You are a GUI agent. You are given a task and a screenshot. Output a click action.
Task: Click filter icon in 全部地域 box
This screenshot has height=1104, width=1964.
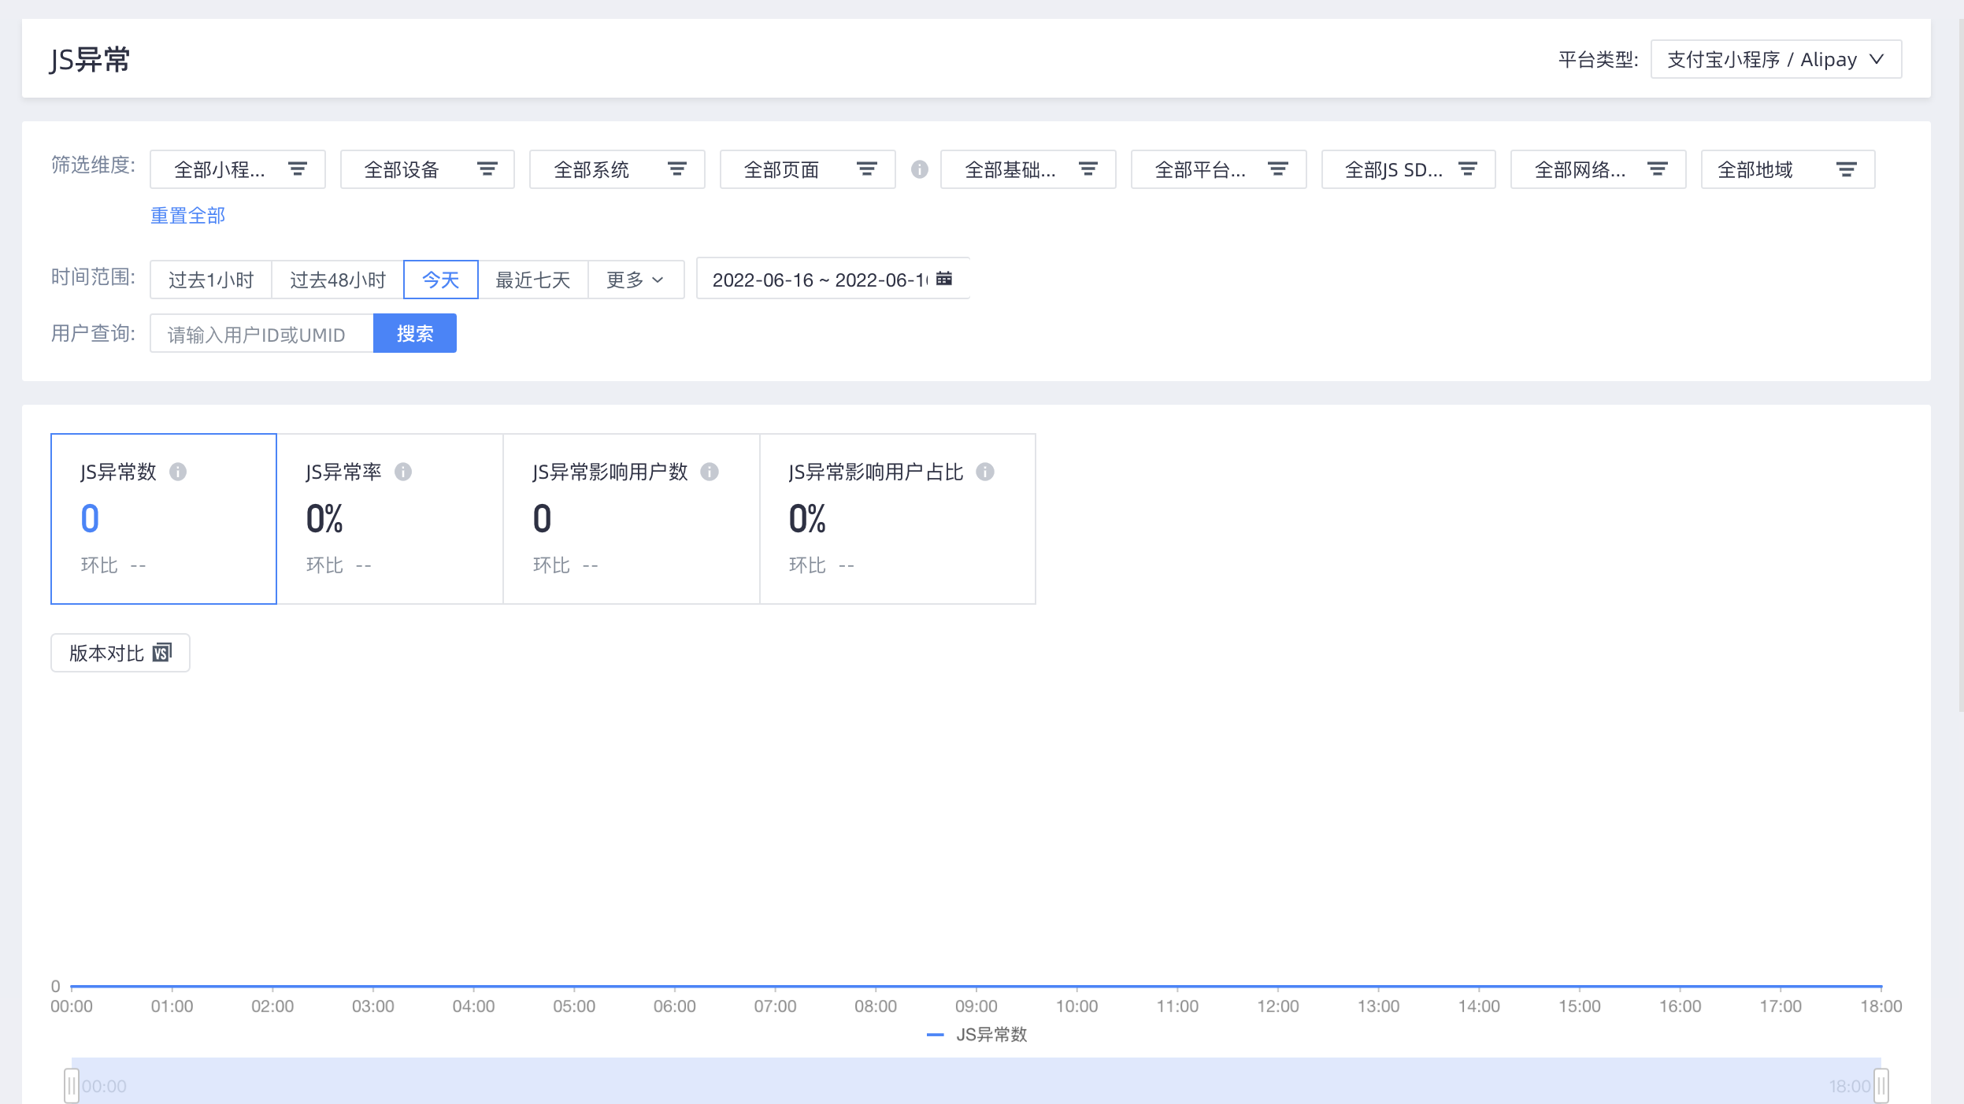point(1847,169)
